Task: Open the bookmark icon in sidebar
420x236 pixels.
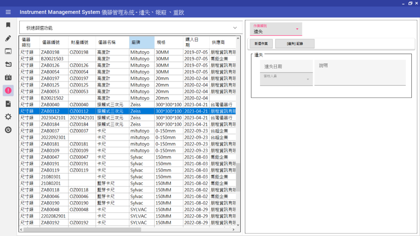Action: pos(8,25)
